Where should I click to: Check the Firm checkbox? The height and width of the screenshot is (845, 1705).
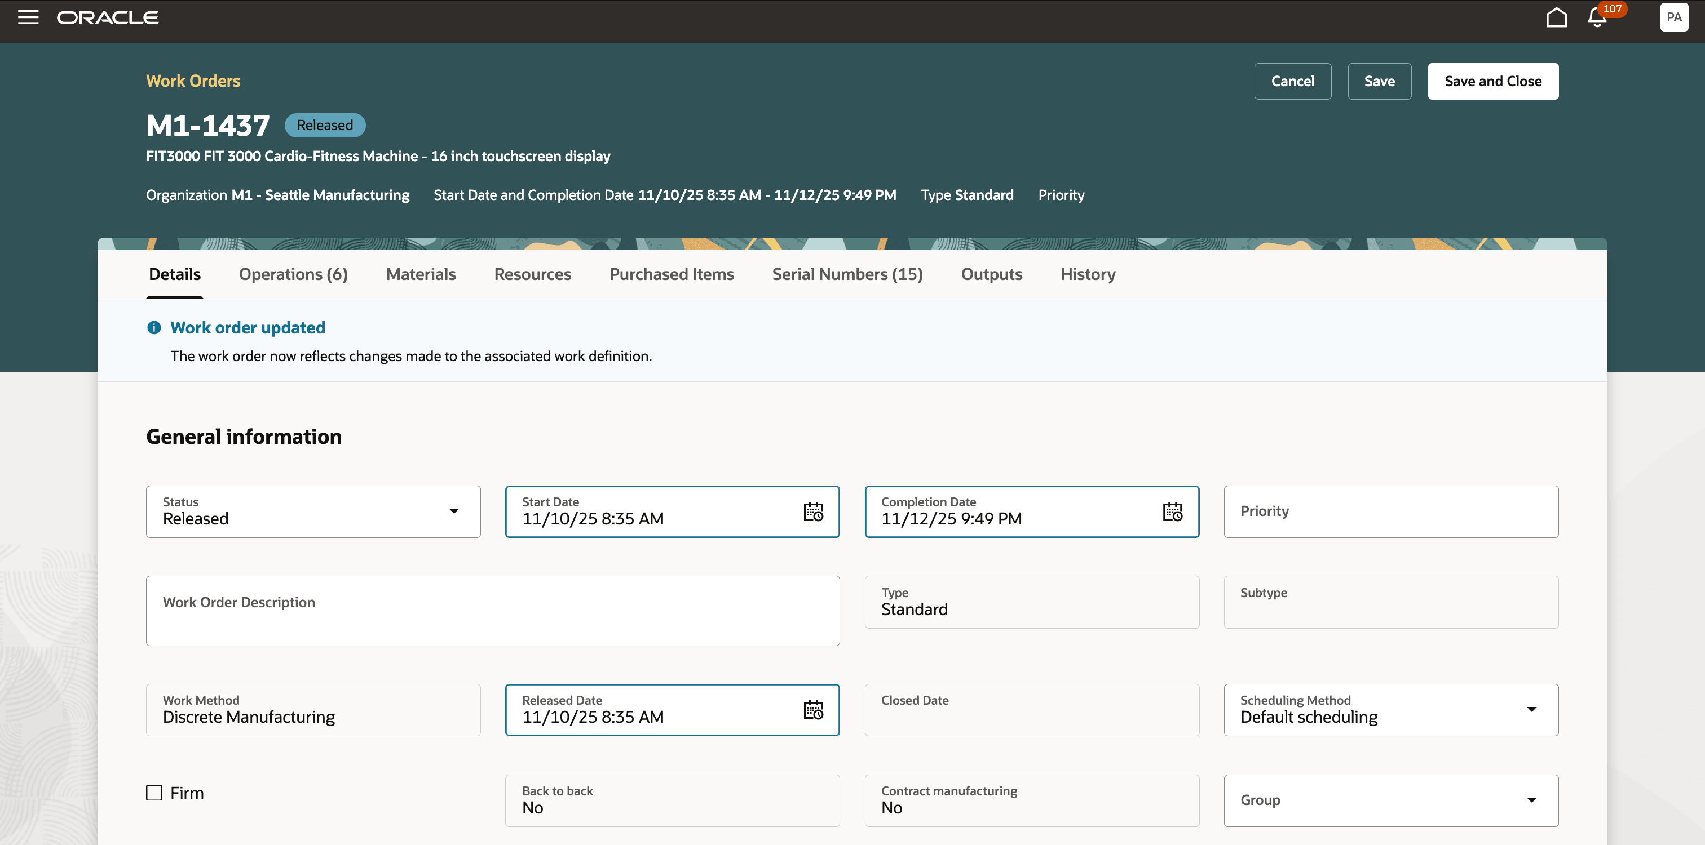[154, 793]
